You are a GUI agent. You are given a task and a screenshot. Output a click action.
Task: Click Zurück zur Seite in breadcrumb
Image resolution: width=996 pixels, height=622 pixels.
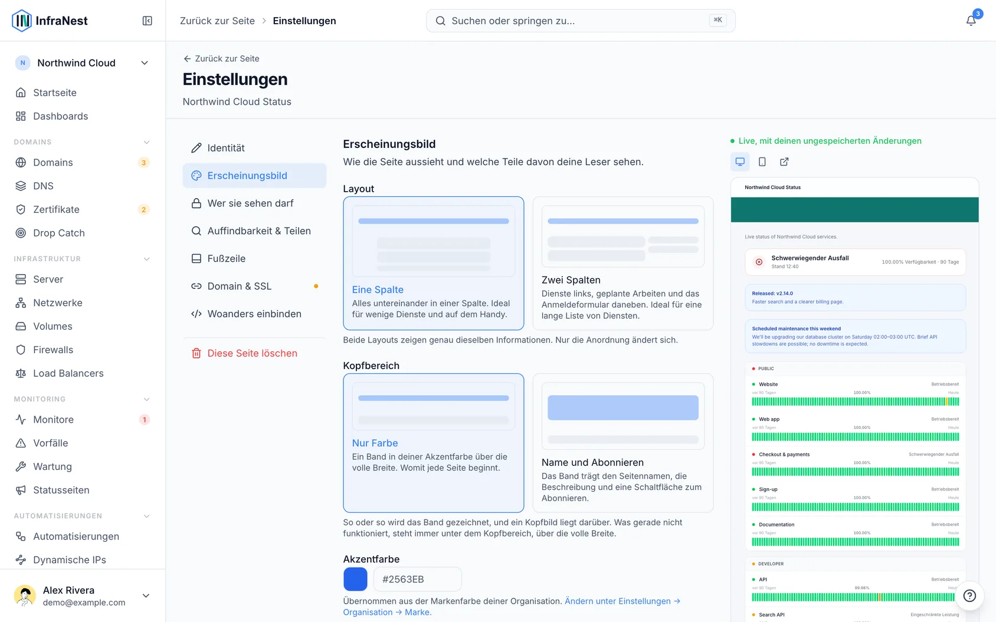point(217,21)
